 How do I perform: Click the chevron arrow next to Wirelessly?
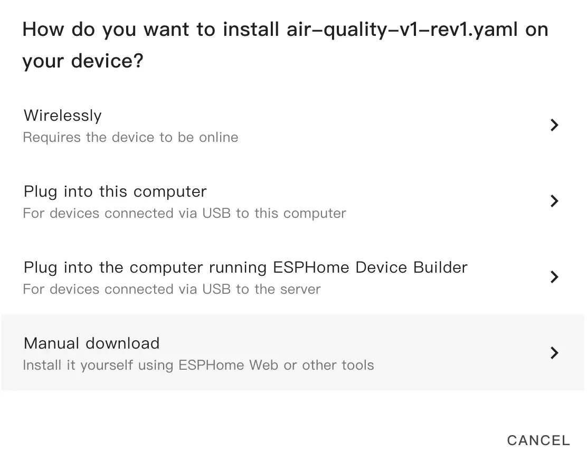[x=554, y=125]
